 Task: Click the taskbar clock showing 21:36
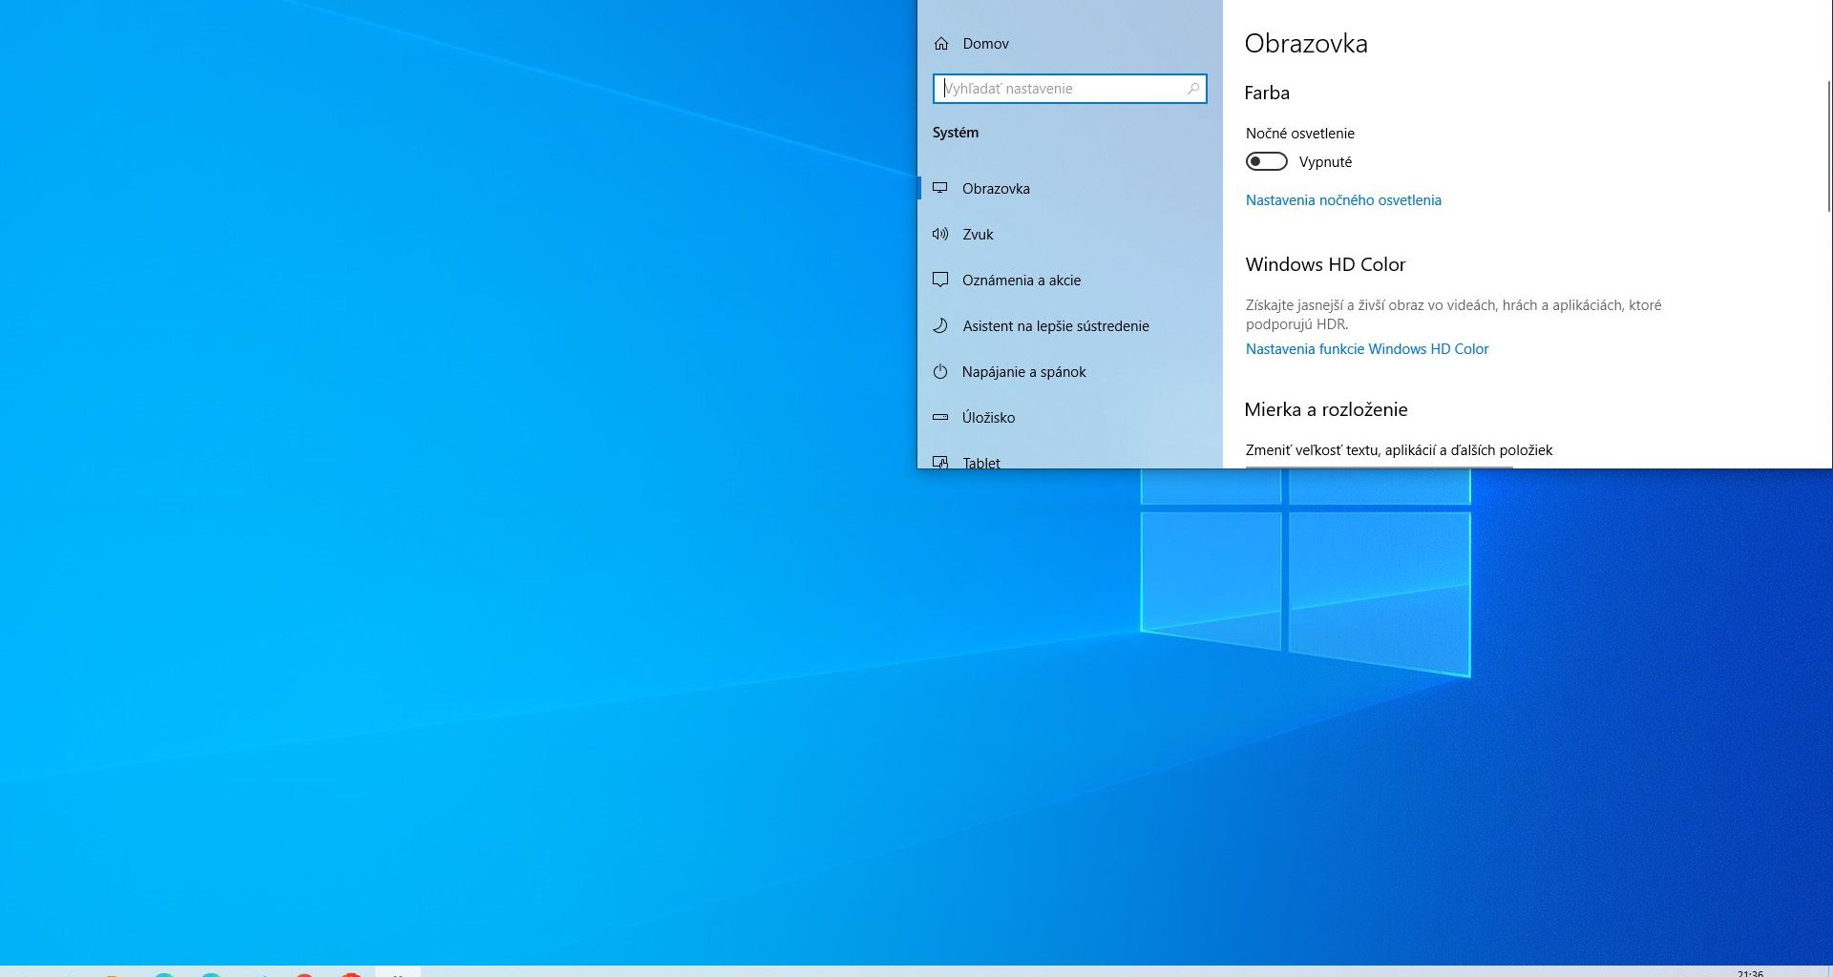tap(1750, 972)
